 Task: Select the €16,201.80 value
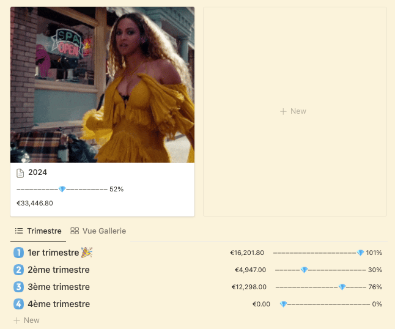coord(247,253)
